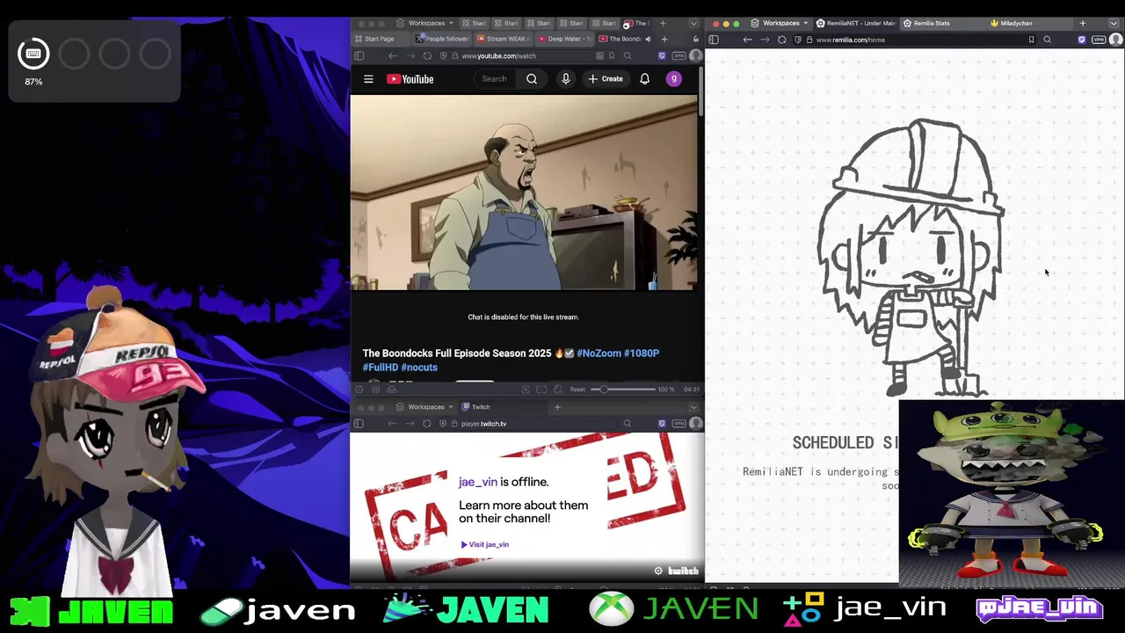Bookmark the YouTube page
Screen dimensions: 1125x633
pos(613,55)
